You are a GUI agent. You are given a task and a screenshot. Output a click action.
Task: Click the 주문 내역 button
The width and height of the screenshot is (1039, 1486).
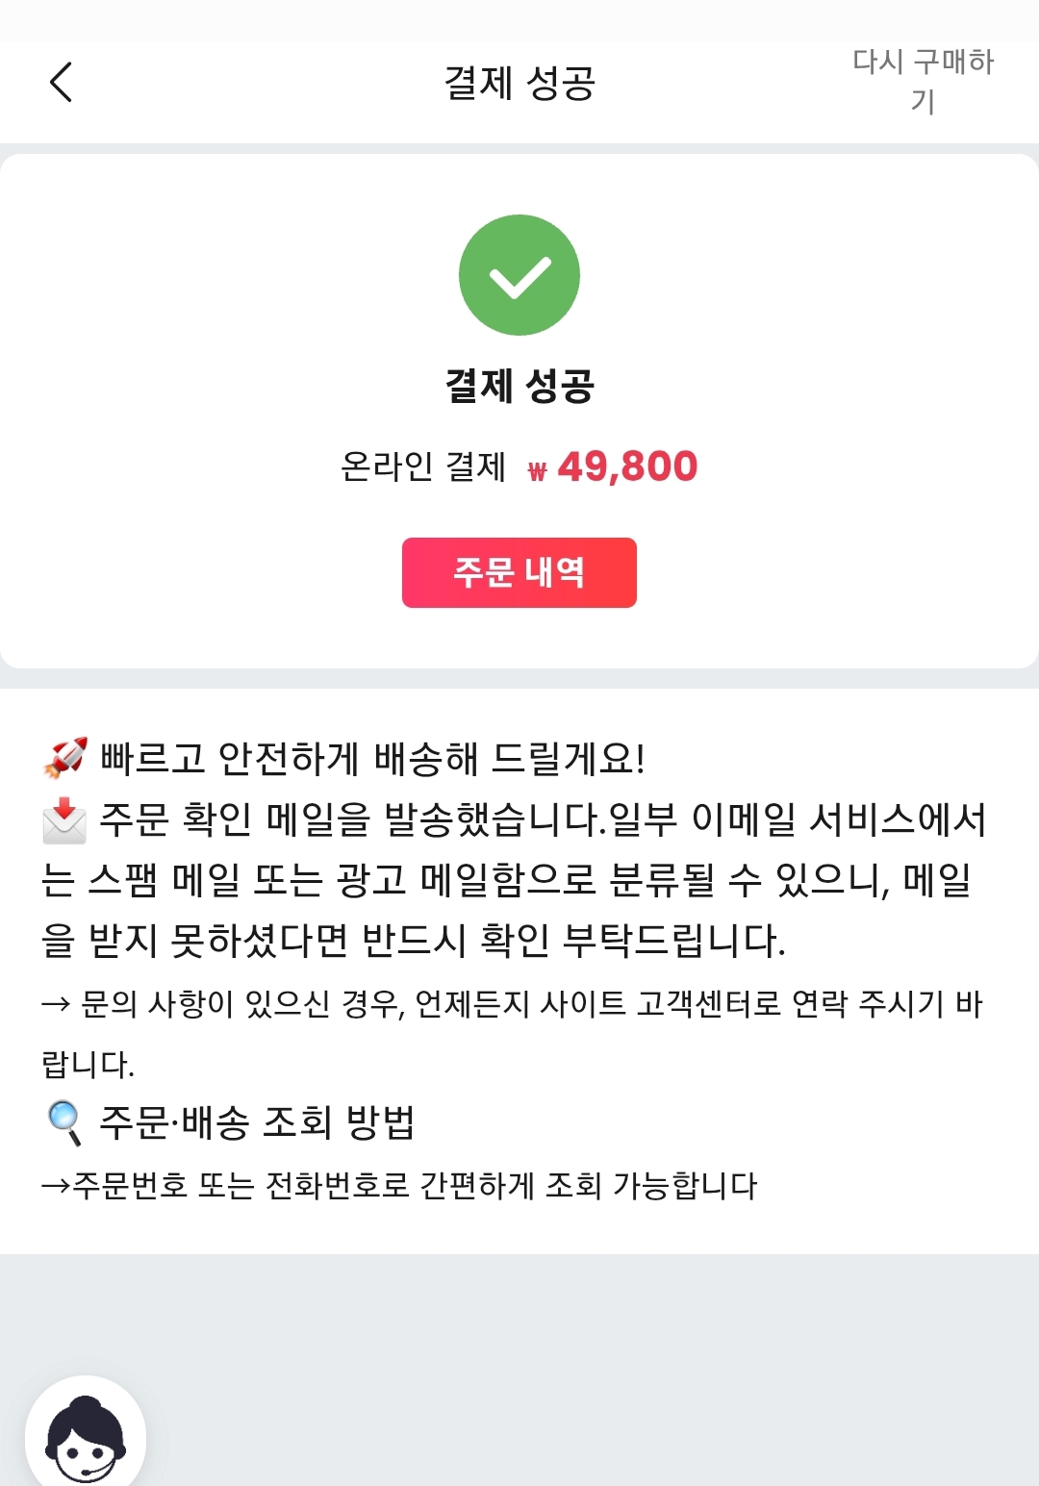pyautogui.click(x=519, y=572)
